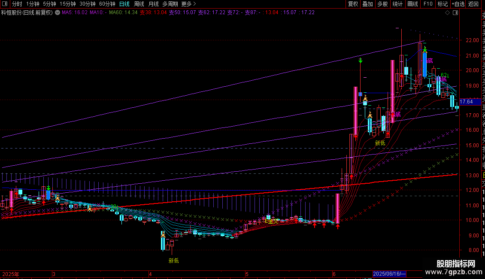Click month 5 on the time axis
The width and height of the screenshot is (485, 279).
(247, 274)
